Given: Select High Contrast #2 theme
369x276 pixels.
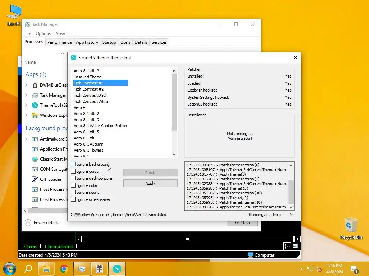Looking at the screenshot, I should (x=89, y=89).
